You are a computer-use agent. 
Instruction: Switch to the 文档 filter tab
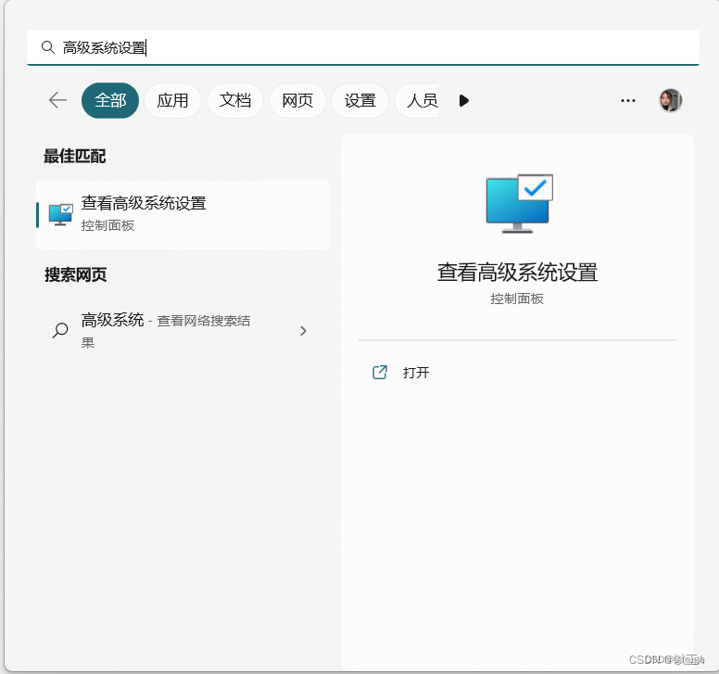pyautogui.click(x=235, y=100)
